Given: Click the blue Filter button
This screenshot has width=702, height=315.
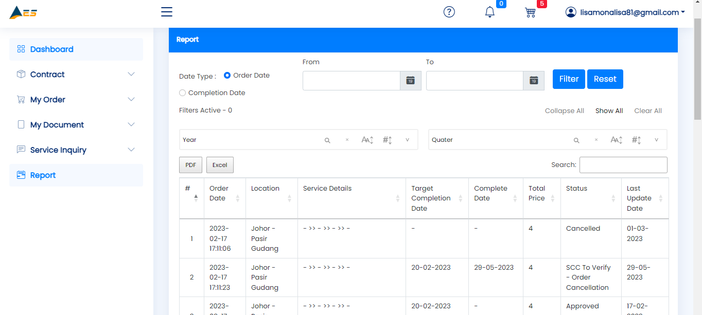Looking at the screenshot, I should 569,79.
